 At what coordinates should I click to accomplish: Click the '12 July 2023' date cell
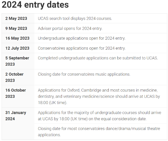point(17,48)
